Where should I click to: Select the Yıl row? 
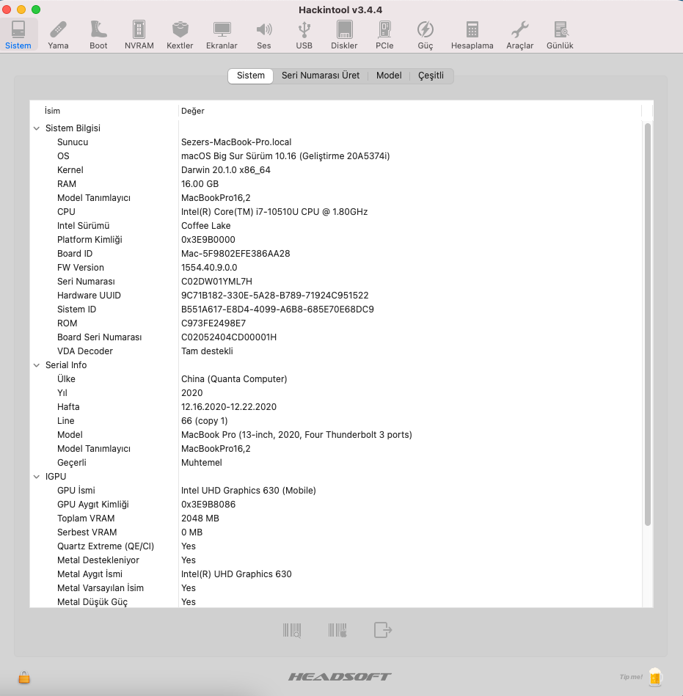point(336,393)
